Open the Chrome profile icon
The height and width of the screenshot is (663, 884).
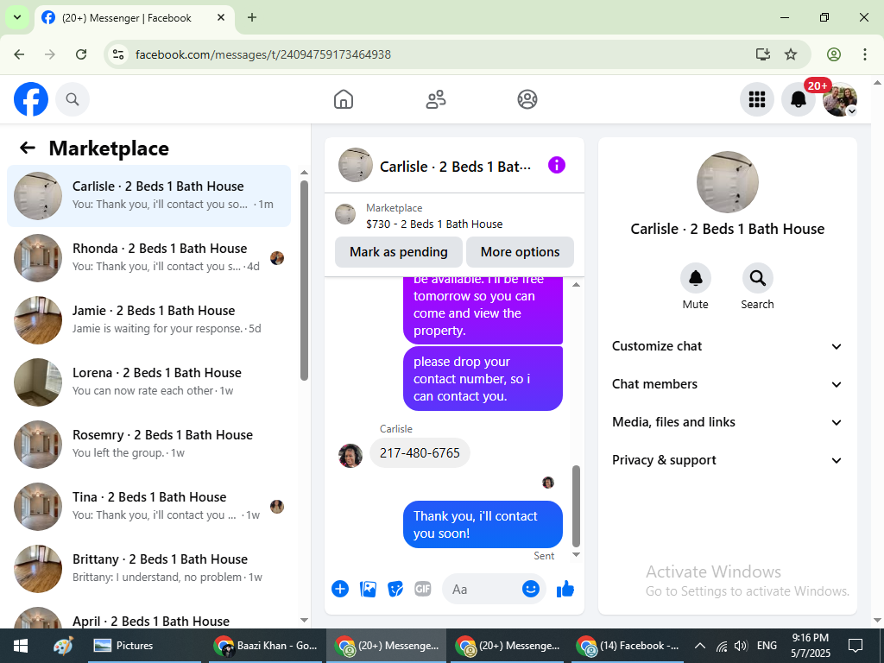834,54
